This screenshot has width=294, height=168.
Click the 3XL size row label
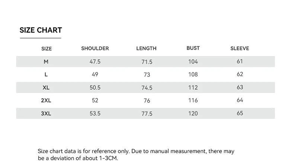[46, 114]
